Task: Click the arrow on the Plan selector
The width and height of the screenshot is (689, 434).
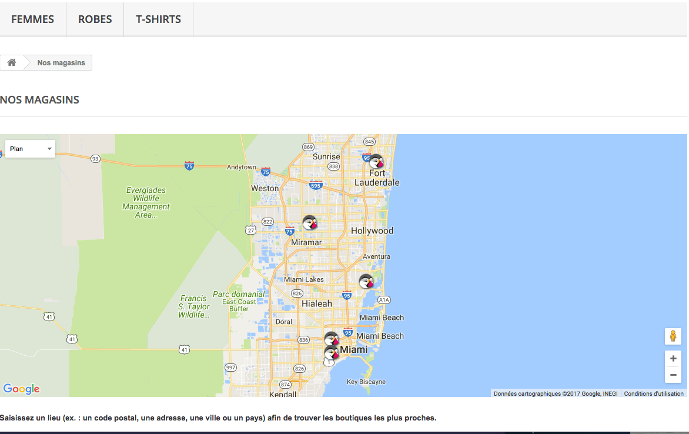Action: pyautogui.click(x=49, y=149)
